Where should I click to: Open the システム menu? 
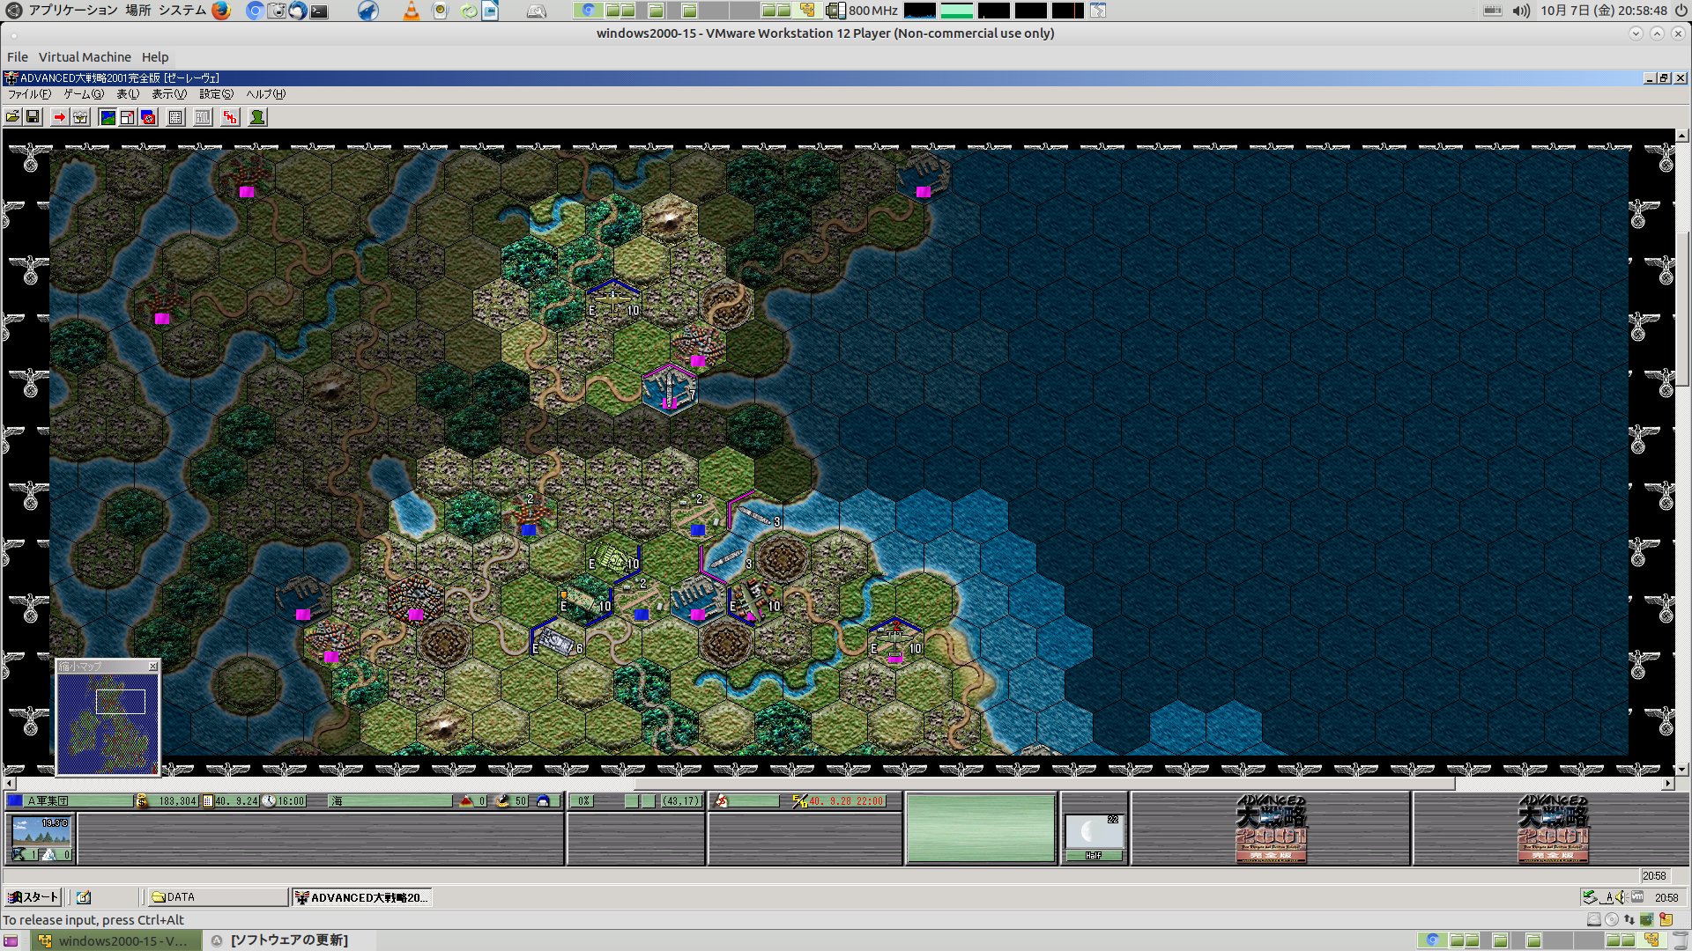(182, 11)
